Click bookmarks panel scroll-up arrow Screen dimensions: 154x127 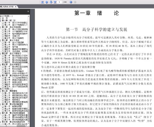[29, 16]
